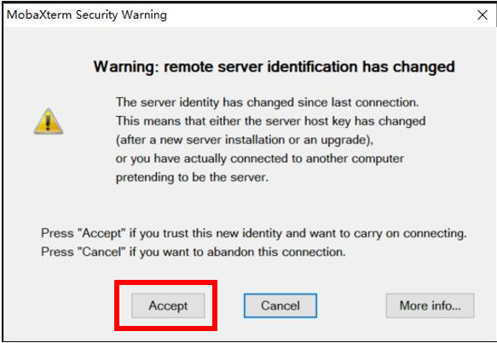Viewport: 497px width, 343px height.
Task: Click the 'connected to another computer' line
Action: (260, 159)
